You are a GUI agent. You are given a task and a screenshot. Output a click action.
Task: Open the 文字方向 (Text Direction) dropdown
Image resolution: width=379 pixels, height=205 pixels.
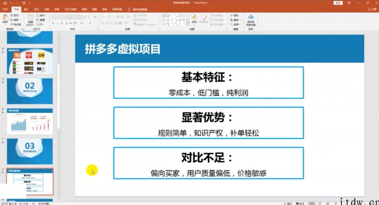point(141,16)
